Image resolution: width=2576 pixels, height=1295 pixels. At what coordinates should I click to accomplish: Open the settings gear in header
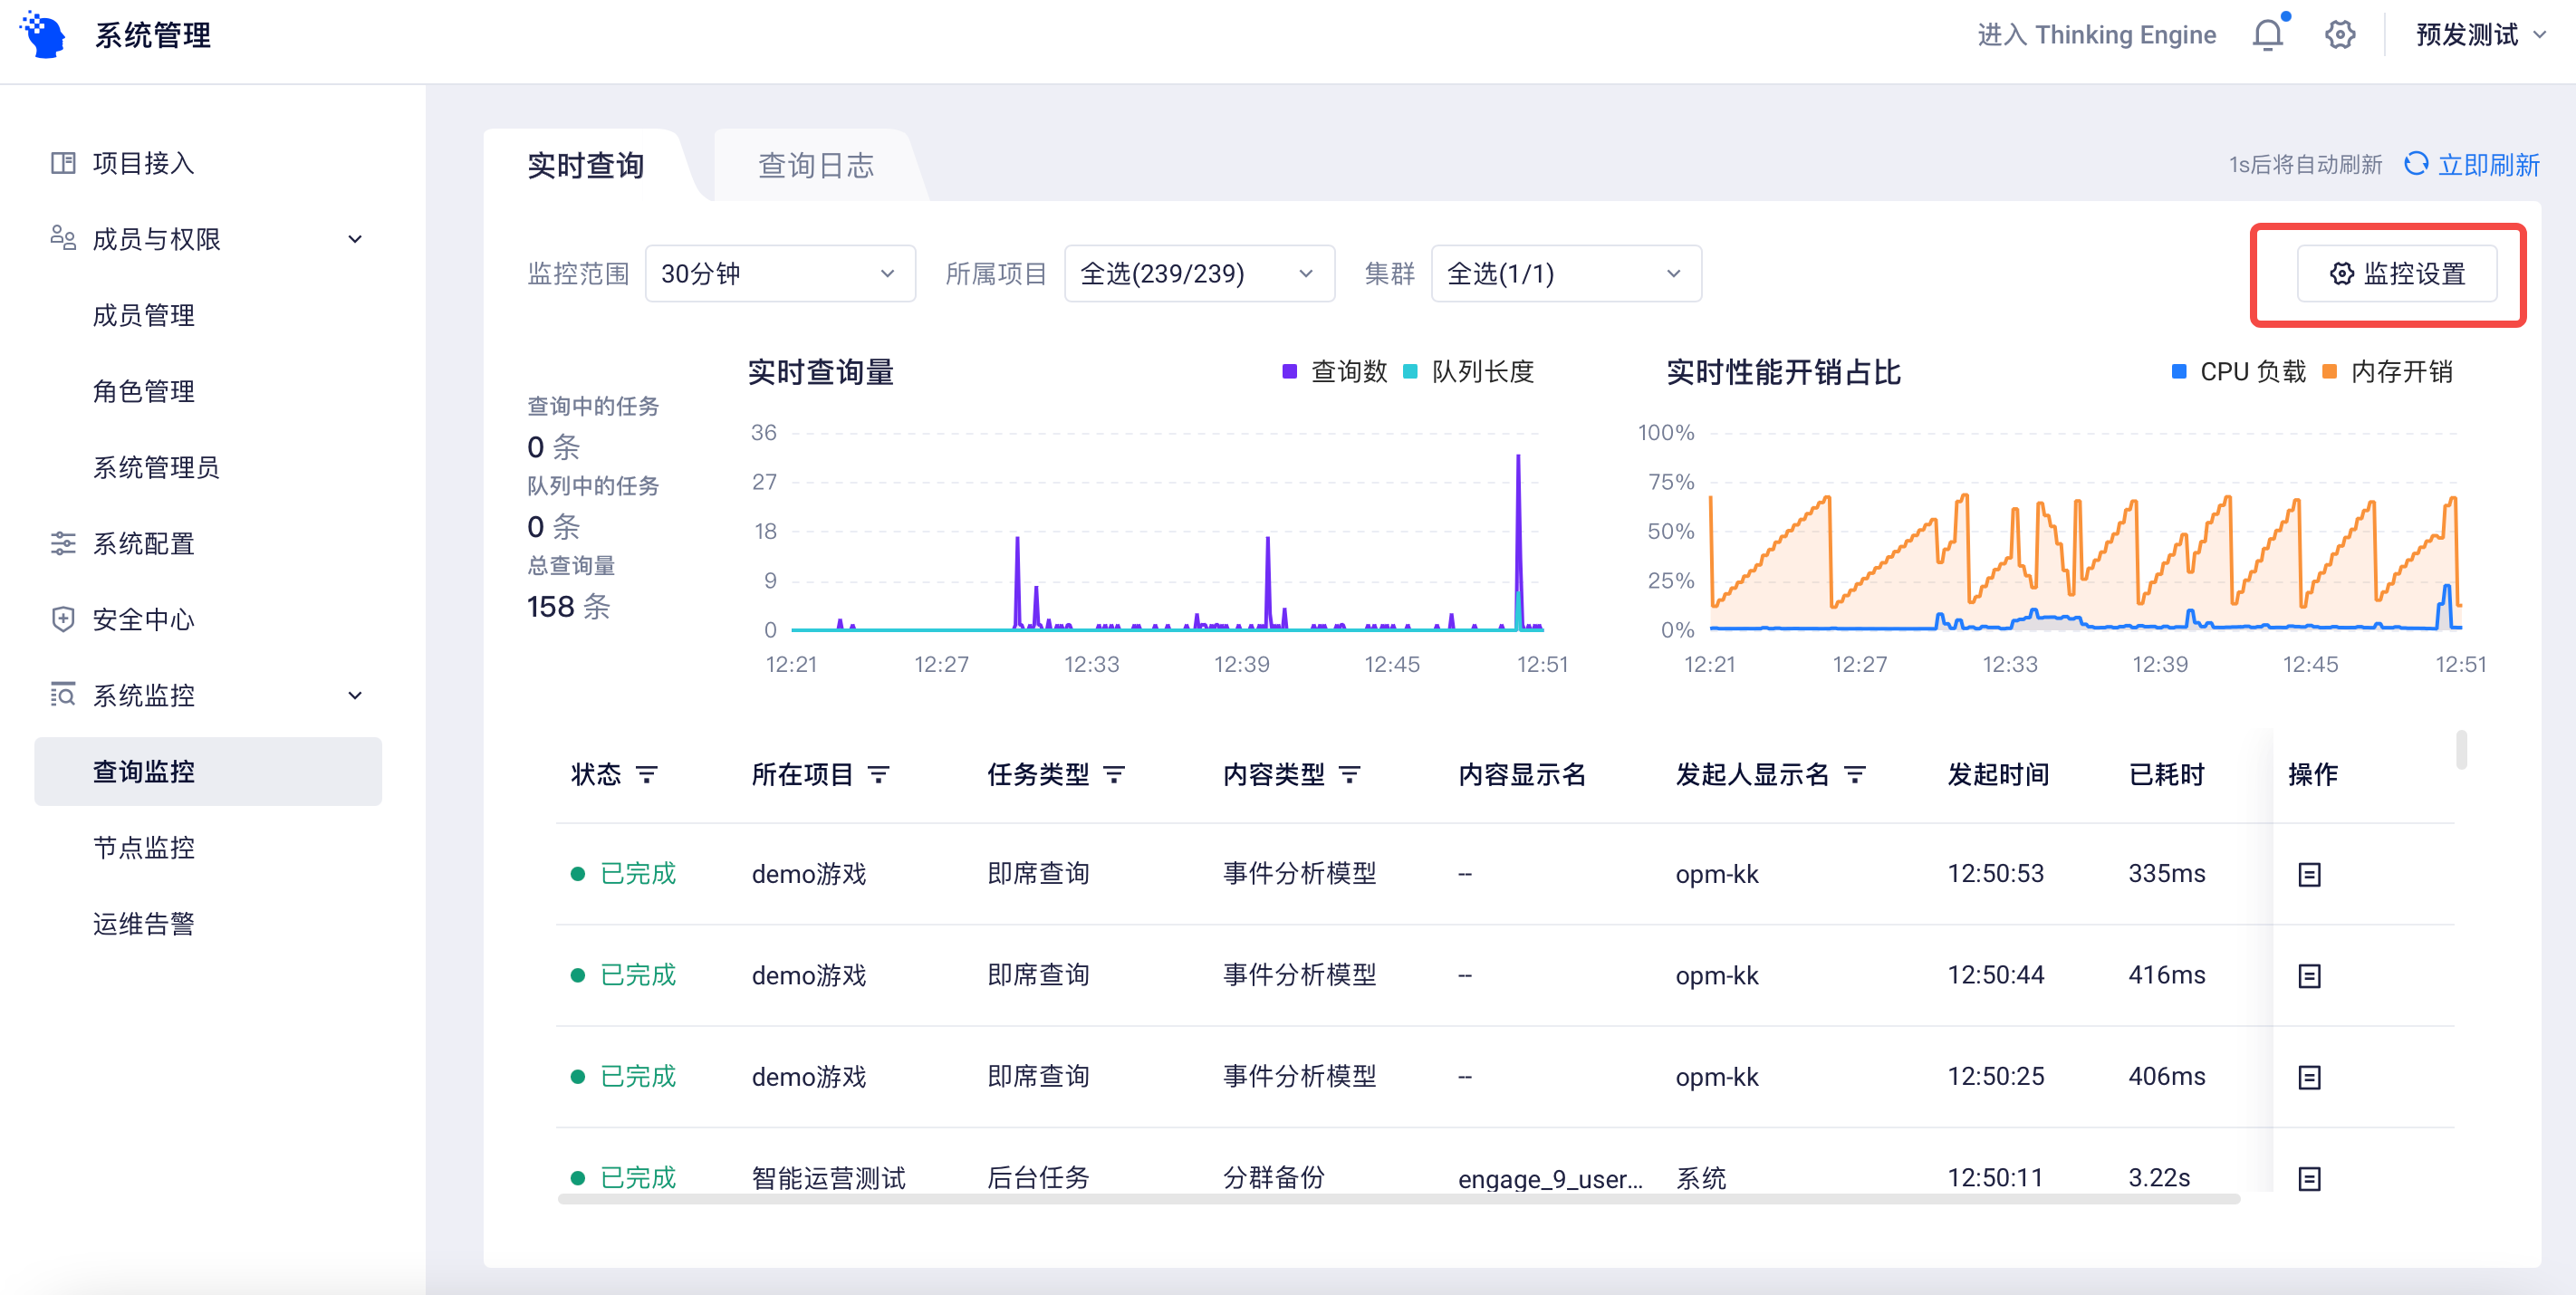2339,35
